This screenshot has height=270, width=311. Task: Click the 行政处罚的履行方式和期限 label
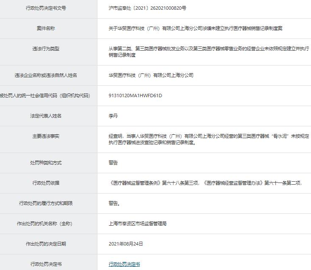pos(46,203)
